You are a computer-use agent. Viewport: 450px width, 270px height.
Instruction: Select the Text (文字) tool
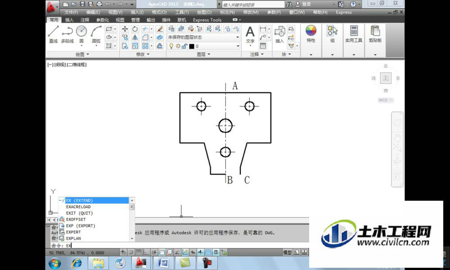250,35
